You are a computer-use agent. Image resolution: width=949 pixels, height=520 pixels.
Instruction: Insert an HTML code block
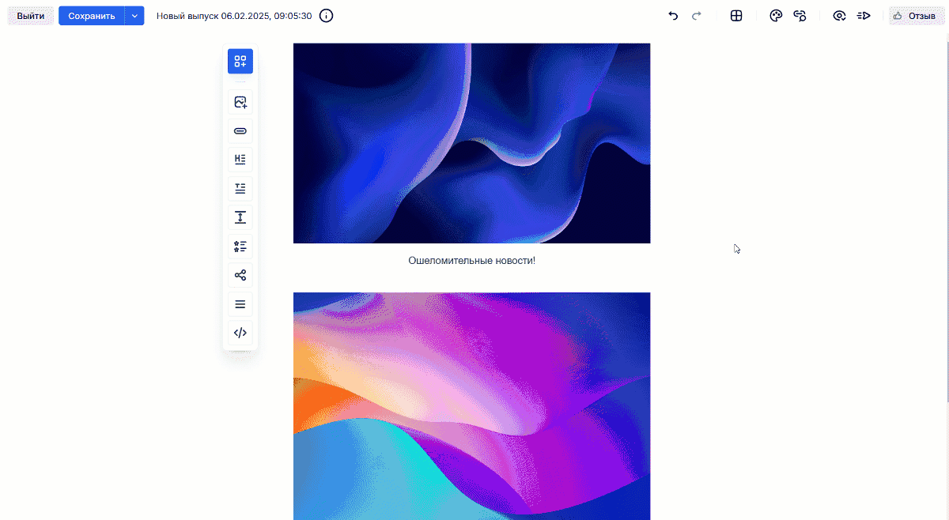240,333
